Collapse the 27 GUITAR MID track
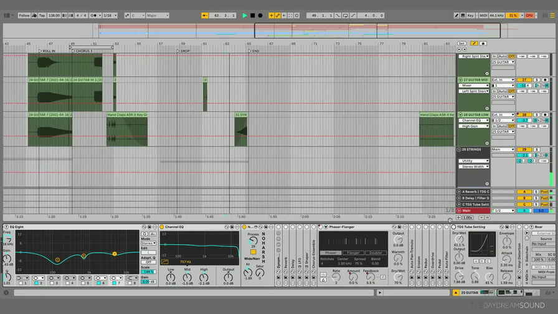558x314 pixels. point(460,80)
